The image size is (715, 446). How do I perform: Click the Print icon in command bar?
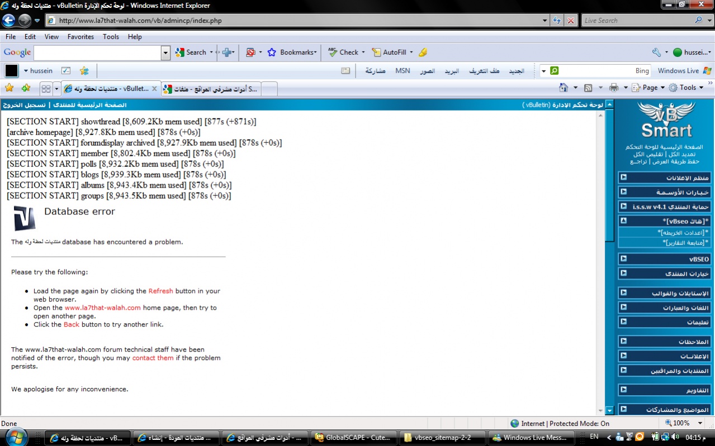pyautogui.click(x=613, y=88)
